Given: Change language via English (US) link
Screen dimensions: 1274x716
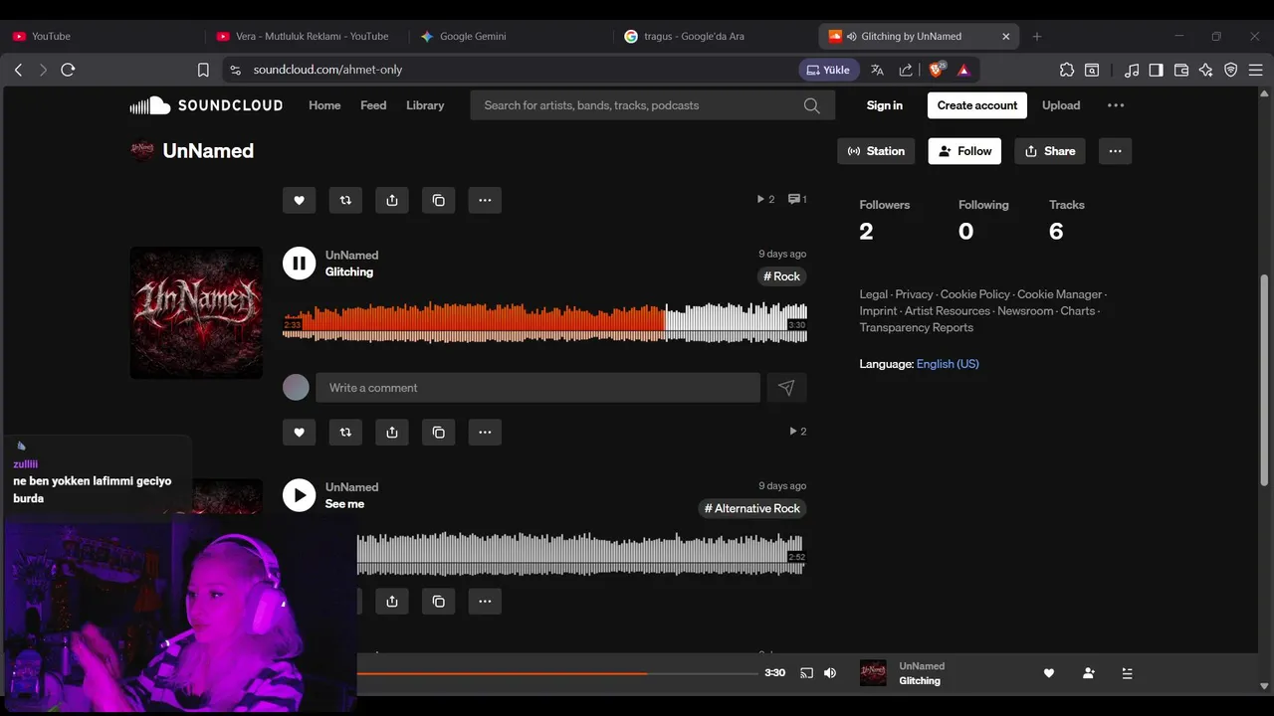Looking at the screenshot, I should point(948,364).
